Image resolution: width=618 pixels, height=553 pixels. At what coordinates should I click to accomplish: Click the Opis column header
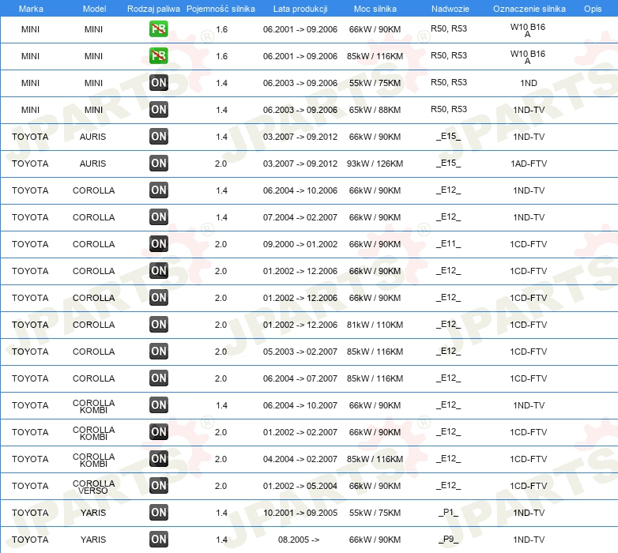coord(593,9)
